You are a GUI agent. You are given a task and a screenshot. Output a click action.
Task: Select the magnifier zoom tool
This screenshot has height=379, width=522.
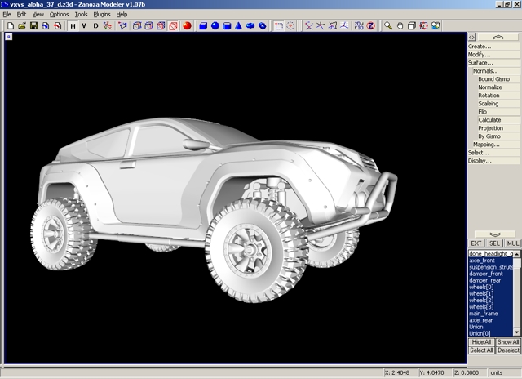(388, 25)
